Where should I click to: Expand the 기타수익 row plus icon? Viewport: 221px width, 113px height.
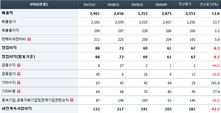pyautogui.click(x=19, y=83)
